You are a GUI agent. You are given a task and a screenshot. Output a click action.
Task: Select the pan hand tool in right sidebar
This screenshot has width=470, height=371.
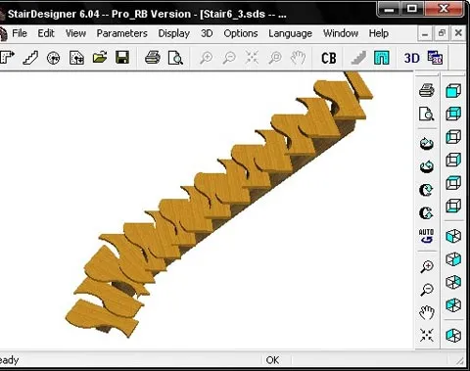tap(427, 312)
